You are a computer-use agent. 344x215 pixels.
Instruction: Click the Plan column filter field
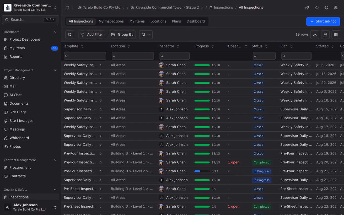[x=296, y=56]
